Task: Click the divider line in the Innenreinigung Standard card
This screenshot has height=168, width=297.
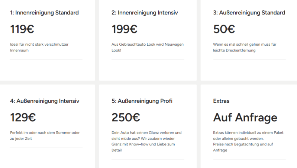Action: click(46, 59)
